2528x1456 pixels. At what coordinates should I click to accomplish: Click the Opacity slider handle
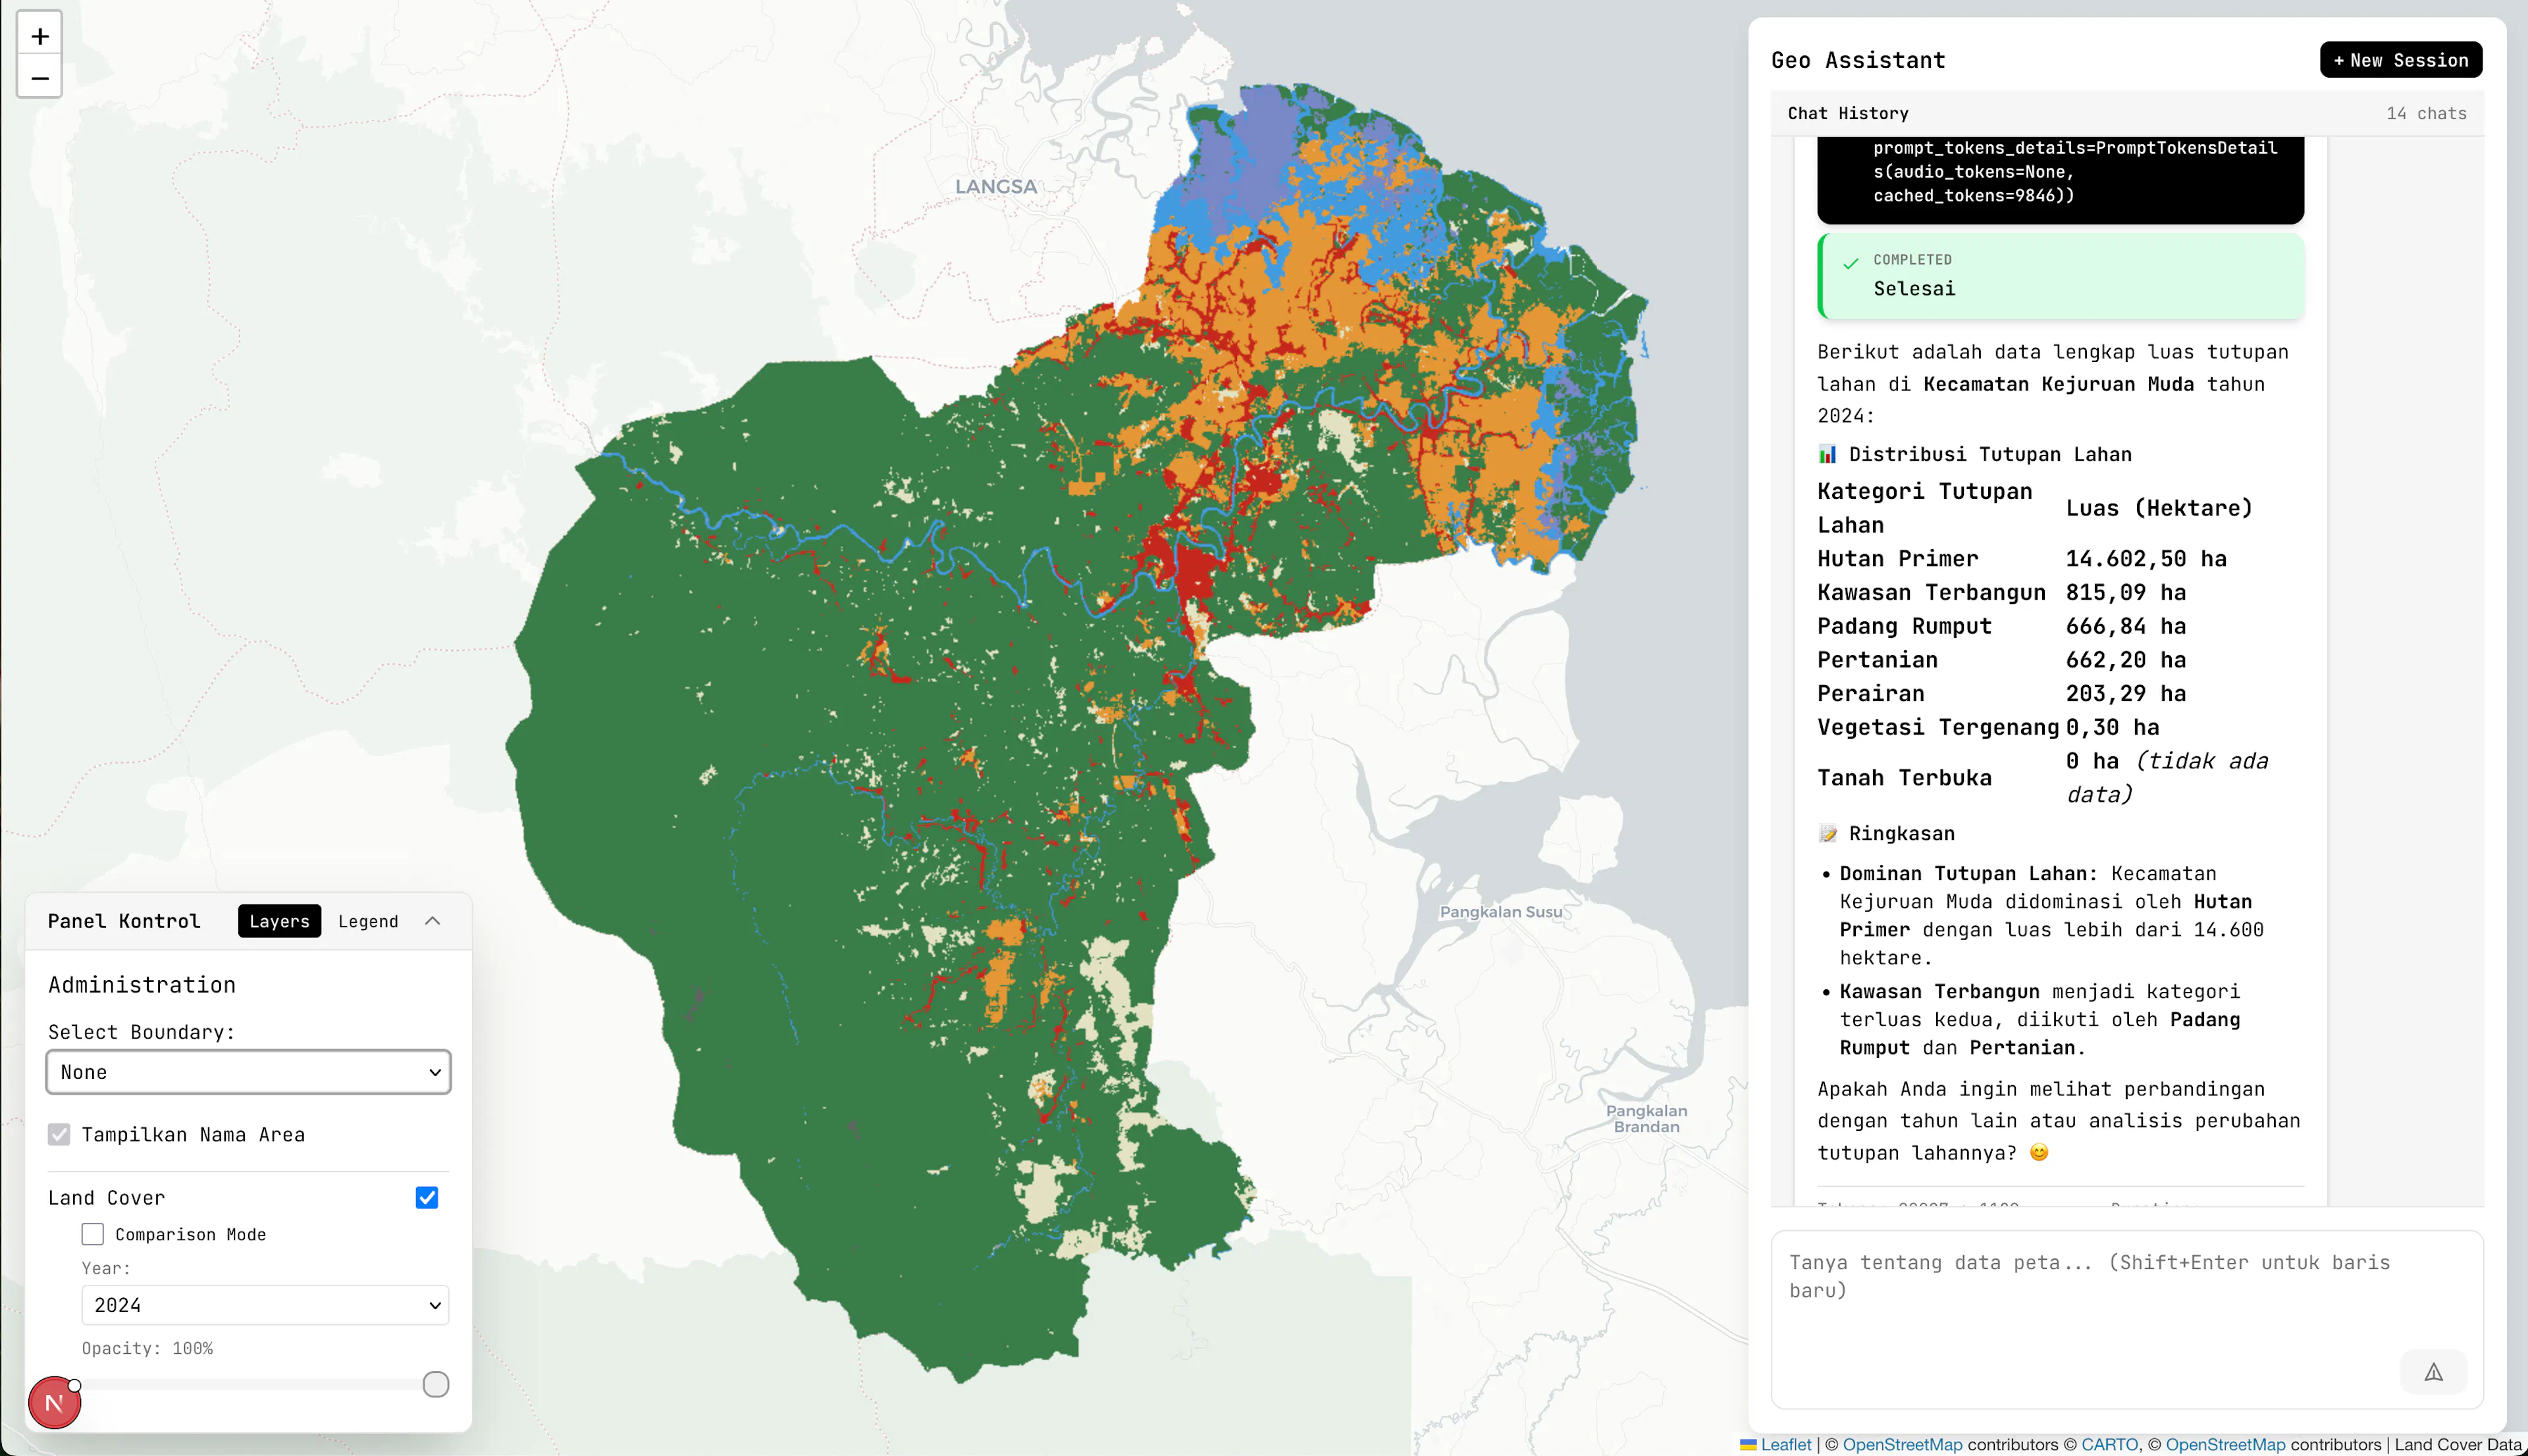[436, 1384]
